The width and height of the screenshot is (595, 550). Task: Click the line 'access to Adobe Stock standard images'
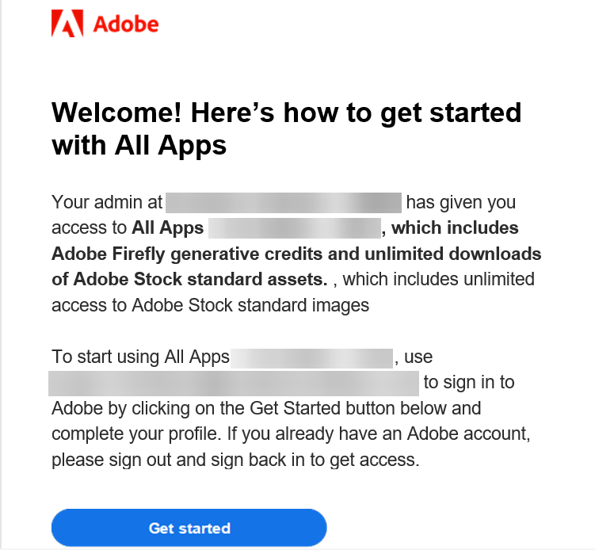[x=210, y=305]
